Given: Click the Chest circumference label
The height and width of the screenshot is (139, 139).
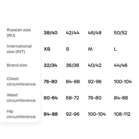Looking at the screenshot, I should 21,81.
